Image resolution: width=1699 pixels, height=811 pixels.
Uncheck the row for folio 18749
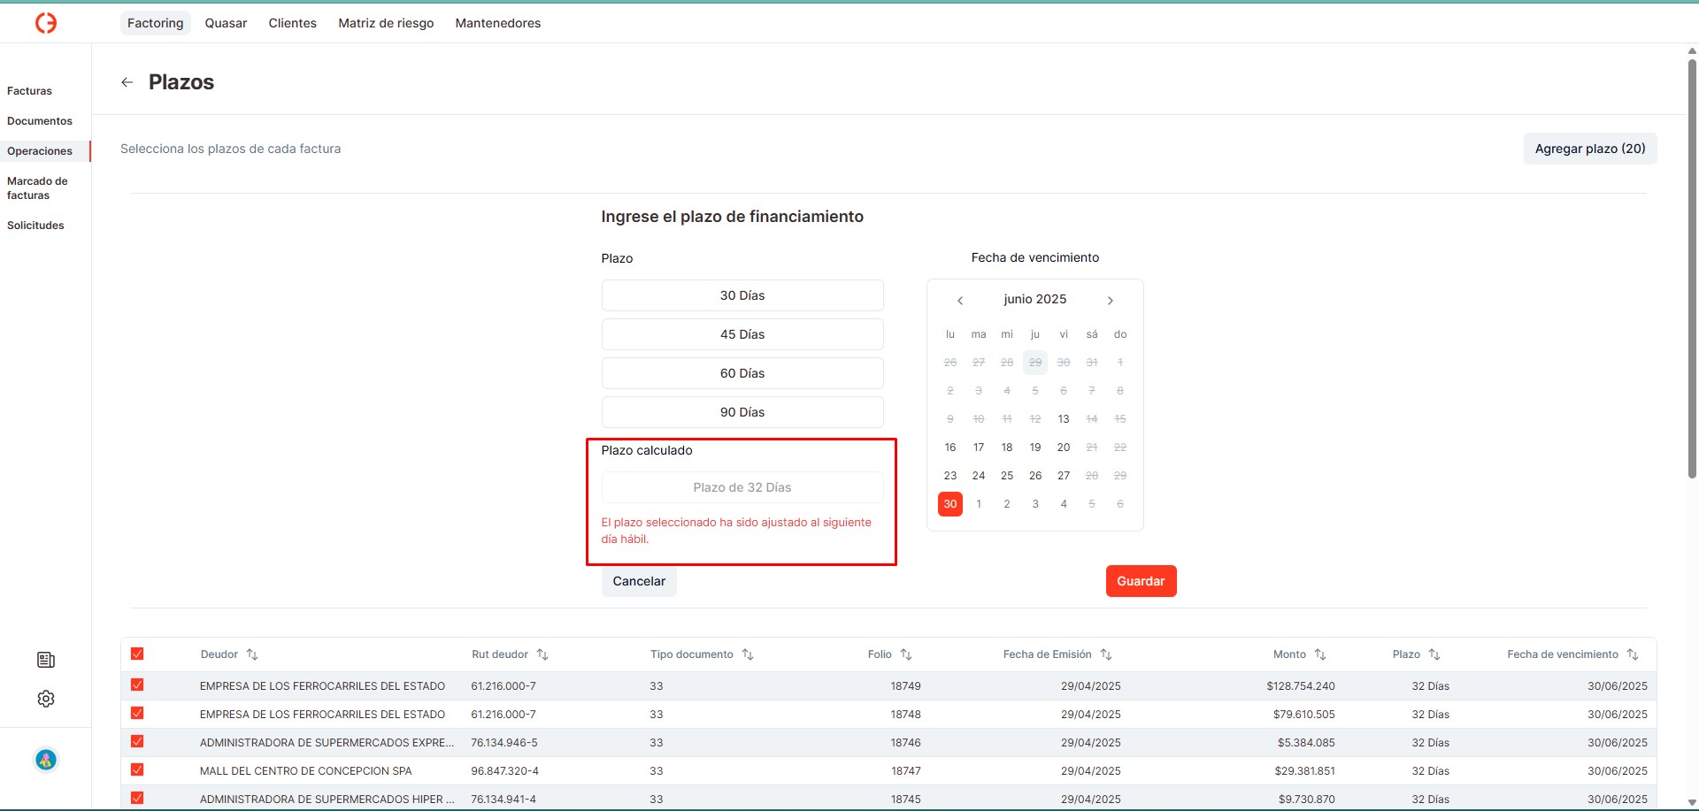pyautogui.click(x=137, y=685)
